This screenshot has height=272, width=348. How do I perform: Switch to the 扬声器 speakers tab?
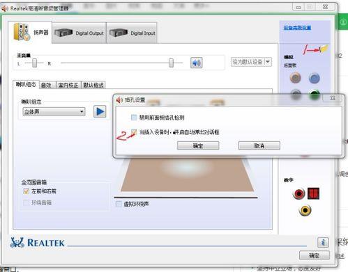pos(30,32)
